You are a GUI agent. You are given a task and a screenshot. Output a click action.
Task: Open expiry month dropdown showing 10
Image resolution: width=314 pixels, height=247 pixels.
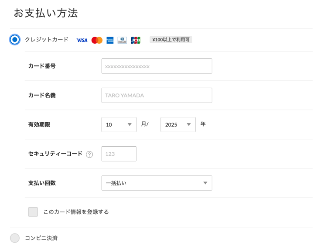[119, 125]
